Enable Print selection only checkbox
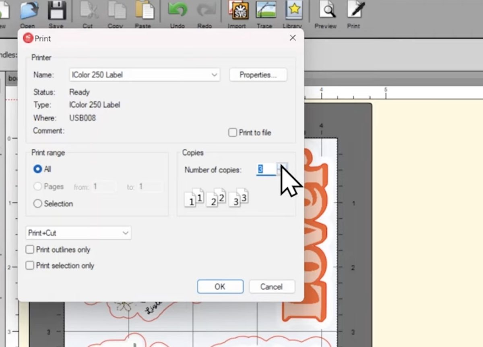The height and width of the screenshot is (347, 483). (x=30, y=266)
